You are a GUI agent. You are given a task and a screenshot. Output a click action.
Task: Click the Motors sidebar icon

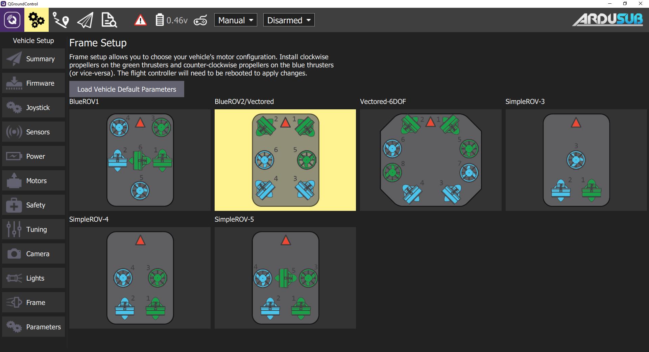(x=14, y=180)
